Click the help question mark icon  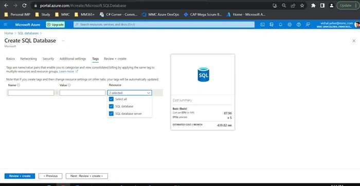[298, 25]
